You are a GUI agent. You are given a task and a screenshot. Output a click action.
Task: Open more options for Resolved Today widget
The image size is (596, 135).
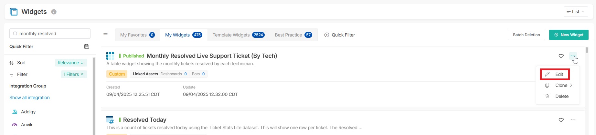pyautogui.click(x=573, y=120)
